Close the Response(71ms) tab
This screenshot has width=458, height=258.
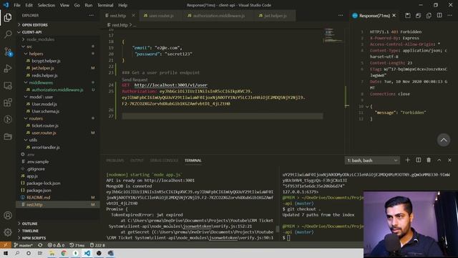coord(394,16)
